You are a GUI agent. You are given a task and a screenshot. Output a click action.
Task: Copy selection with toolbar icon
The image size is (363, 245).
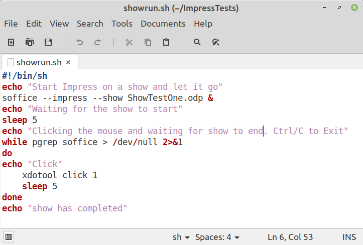coord(148,42)
